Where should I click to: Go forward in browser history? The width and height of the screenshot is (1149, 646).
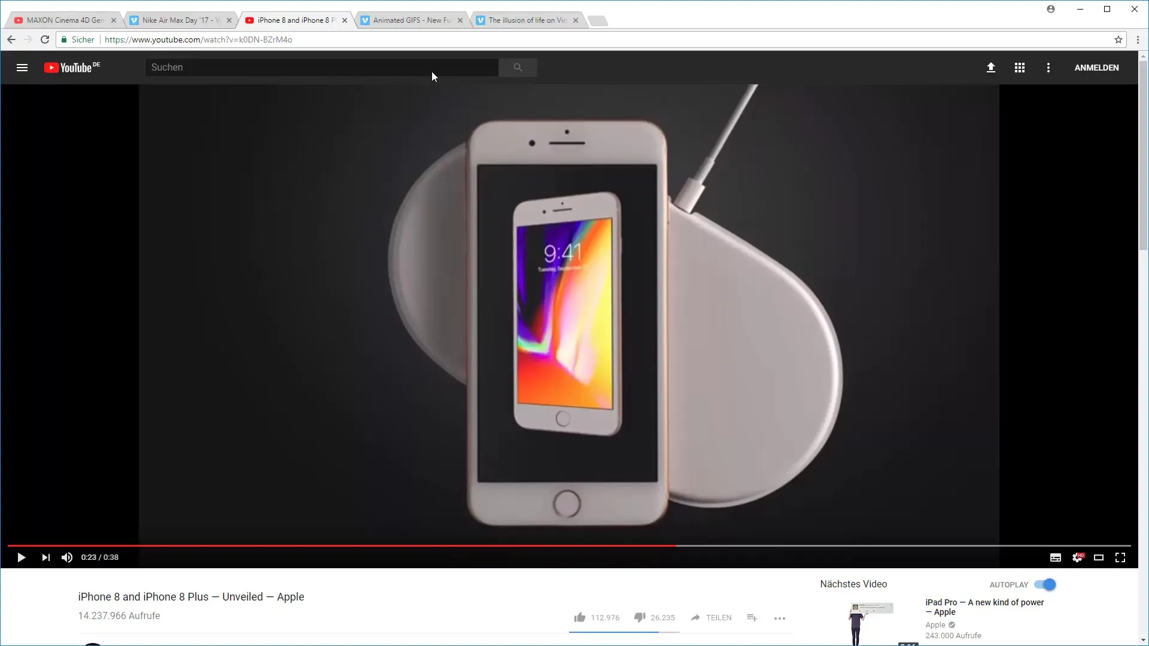(28, 39)
